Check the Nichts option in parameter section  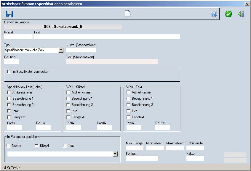click(9, 146)
